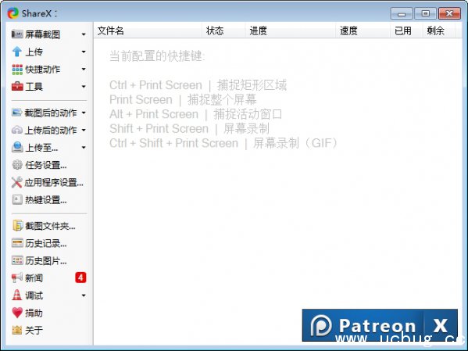Open the 屏幕截图 menu
Screen dimensions: 468x351
[x=49, y=34]
